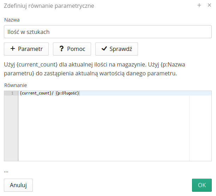Close the parametric equation dialog
The image size is (216, 196).
pos(209,5)
